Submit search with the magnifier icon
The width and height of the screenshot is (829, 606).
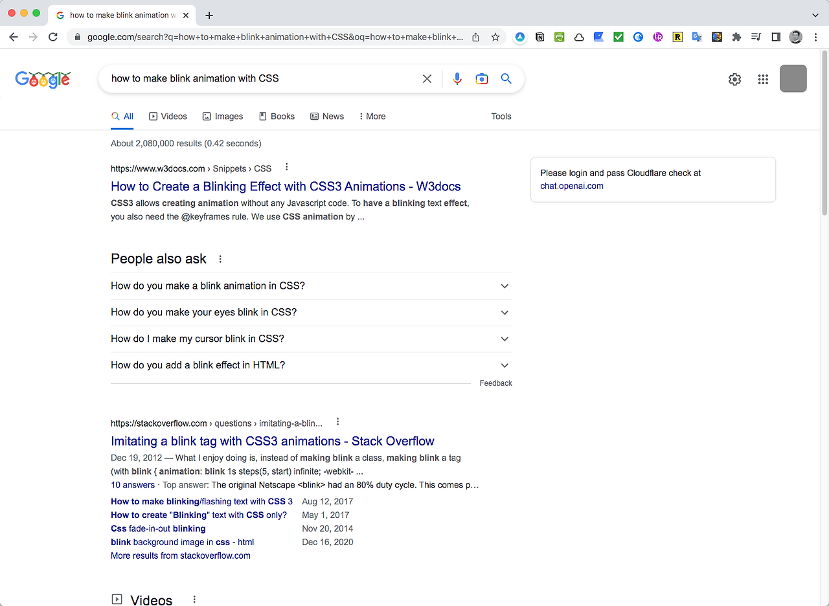506,78
